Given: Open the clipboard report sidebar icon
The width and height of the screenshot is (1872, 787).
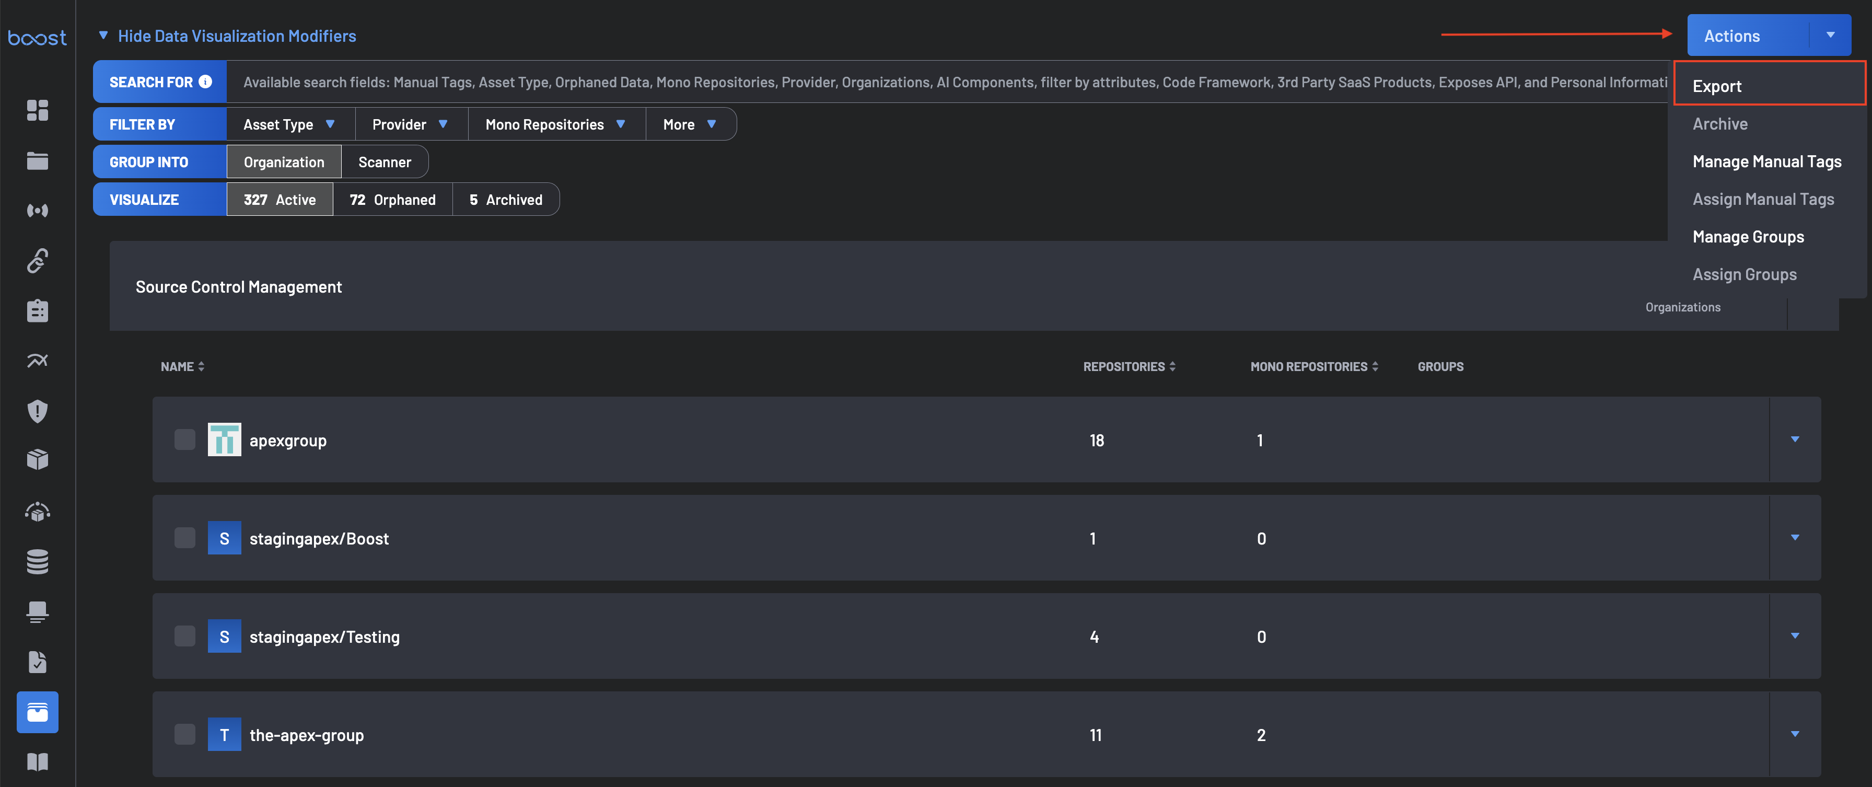Looking at the screenshot, I should (x=37, y=310).
